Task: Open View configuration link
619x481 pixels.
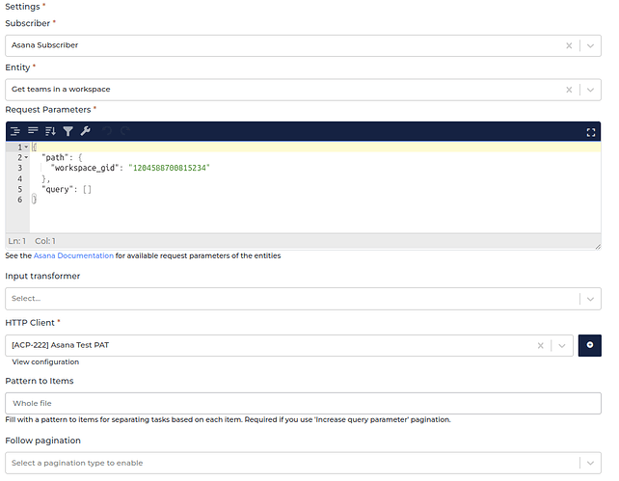Action: click(45, 361)
